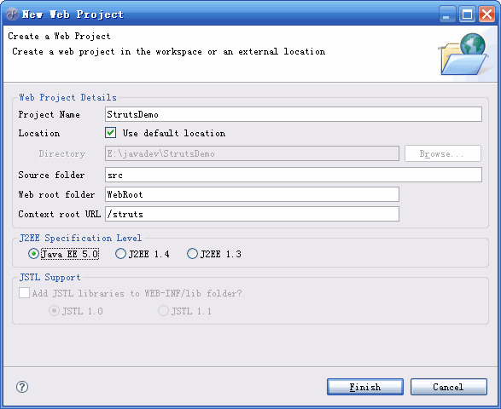The width and height of the screenshot is (501, 409).
Task: Click the Context root URL field
Action: tap(252, 214)
